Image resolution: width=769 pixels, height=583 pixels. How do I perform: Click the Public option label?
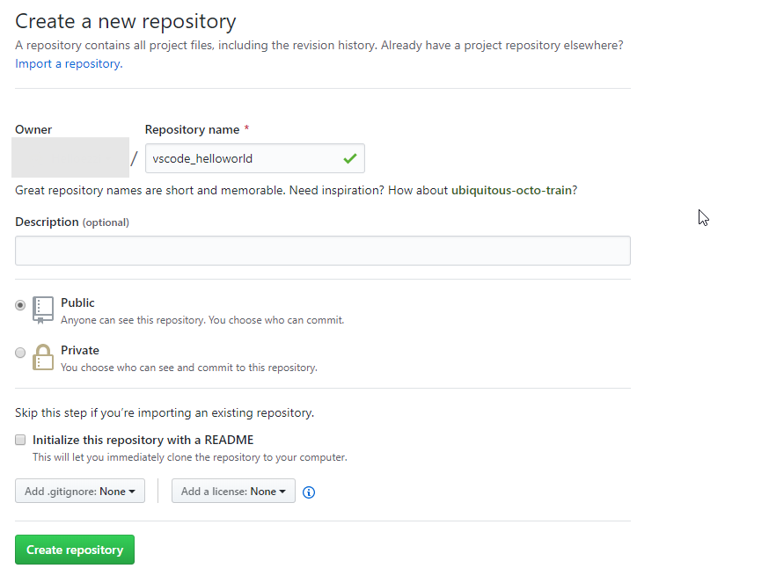77,302
